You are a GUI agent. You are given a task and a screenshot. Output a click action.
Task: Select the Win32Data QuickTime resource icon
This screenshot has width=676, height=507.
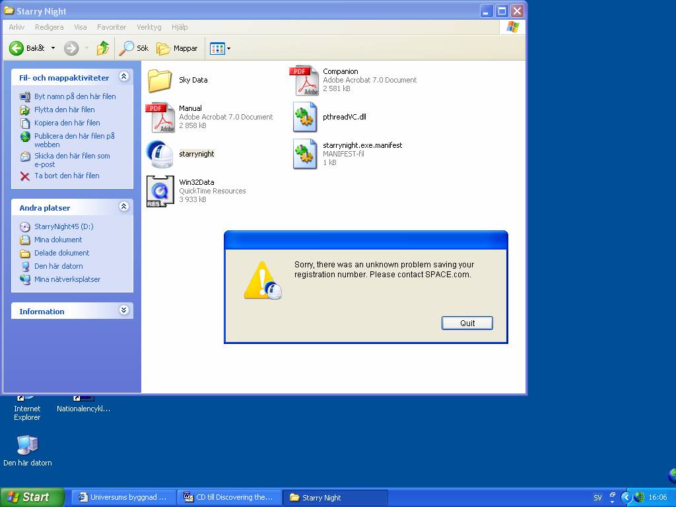(x=160, y=191)
